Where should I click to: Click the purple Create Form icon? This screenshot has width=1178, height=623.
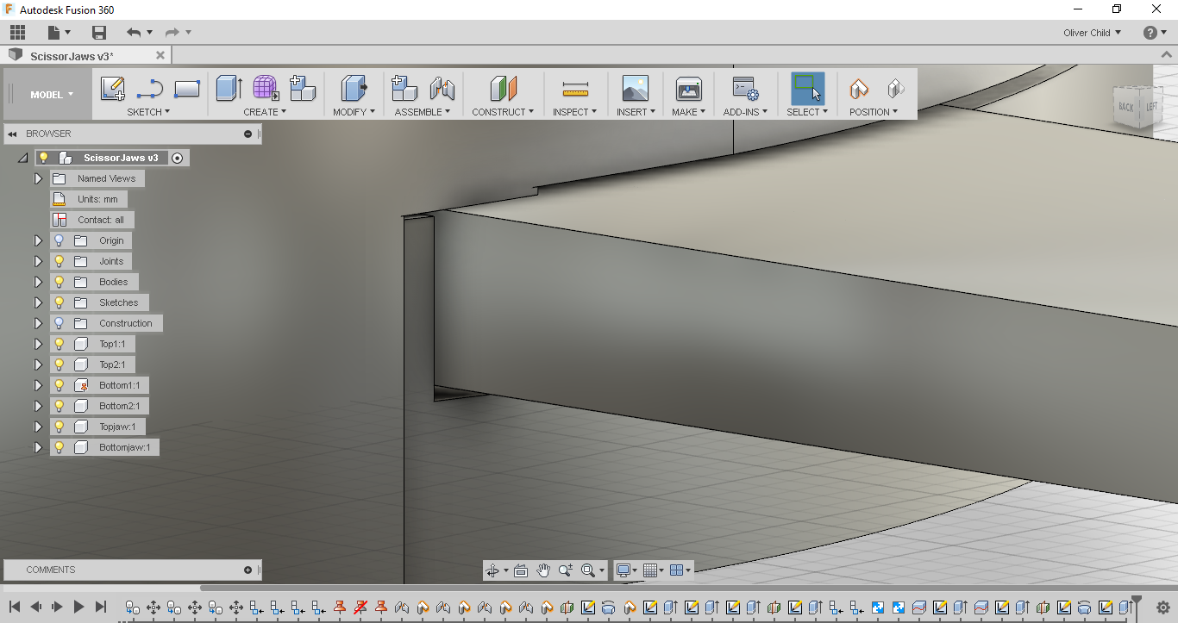pyautogui.click(x=266, y=88)
